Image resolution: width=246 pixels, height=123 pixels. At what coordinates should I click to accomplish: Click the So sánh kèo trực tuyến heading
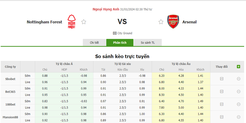[122, 56]
